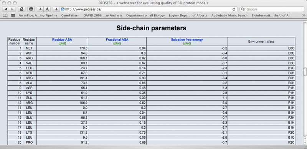Decrease text size with small A button
Viewport: 307px width, 149px height.
click(x=40, y=9)
